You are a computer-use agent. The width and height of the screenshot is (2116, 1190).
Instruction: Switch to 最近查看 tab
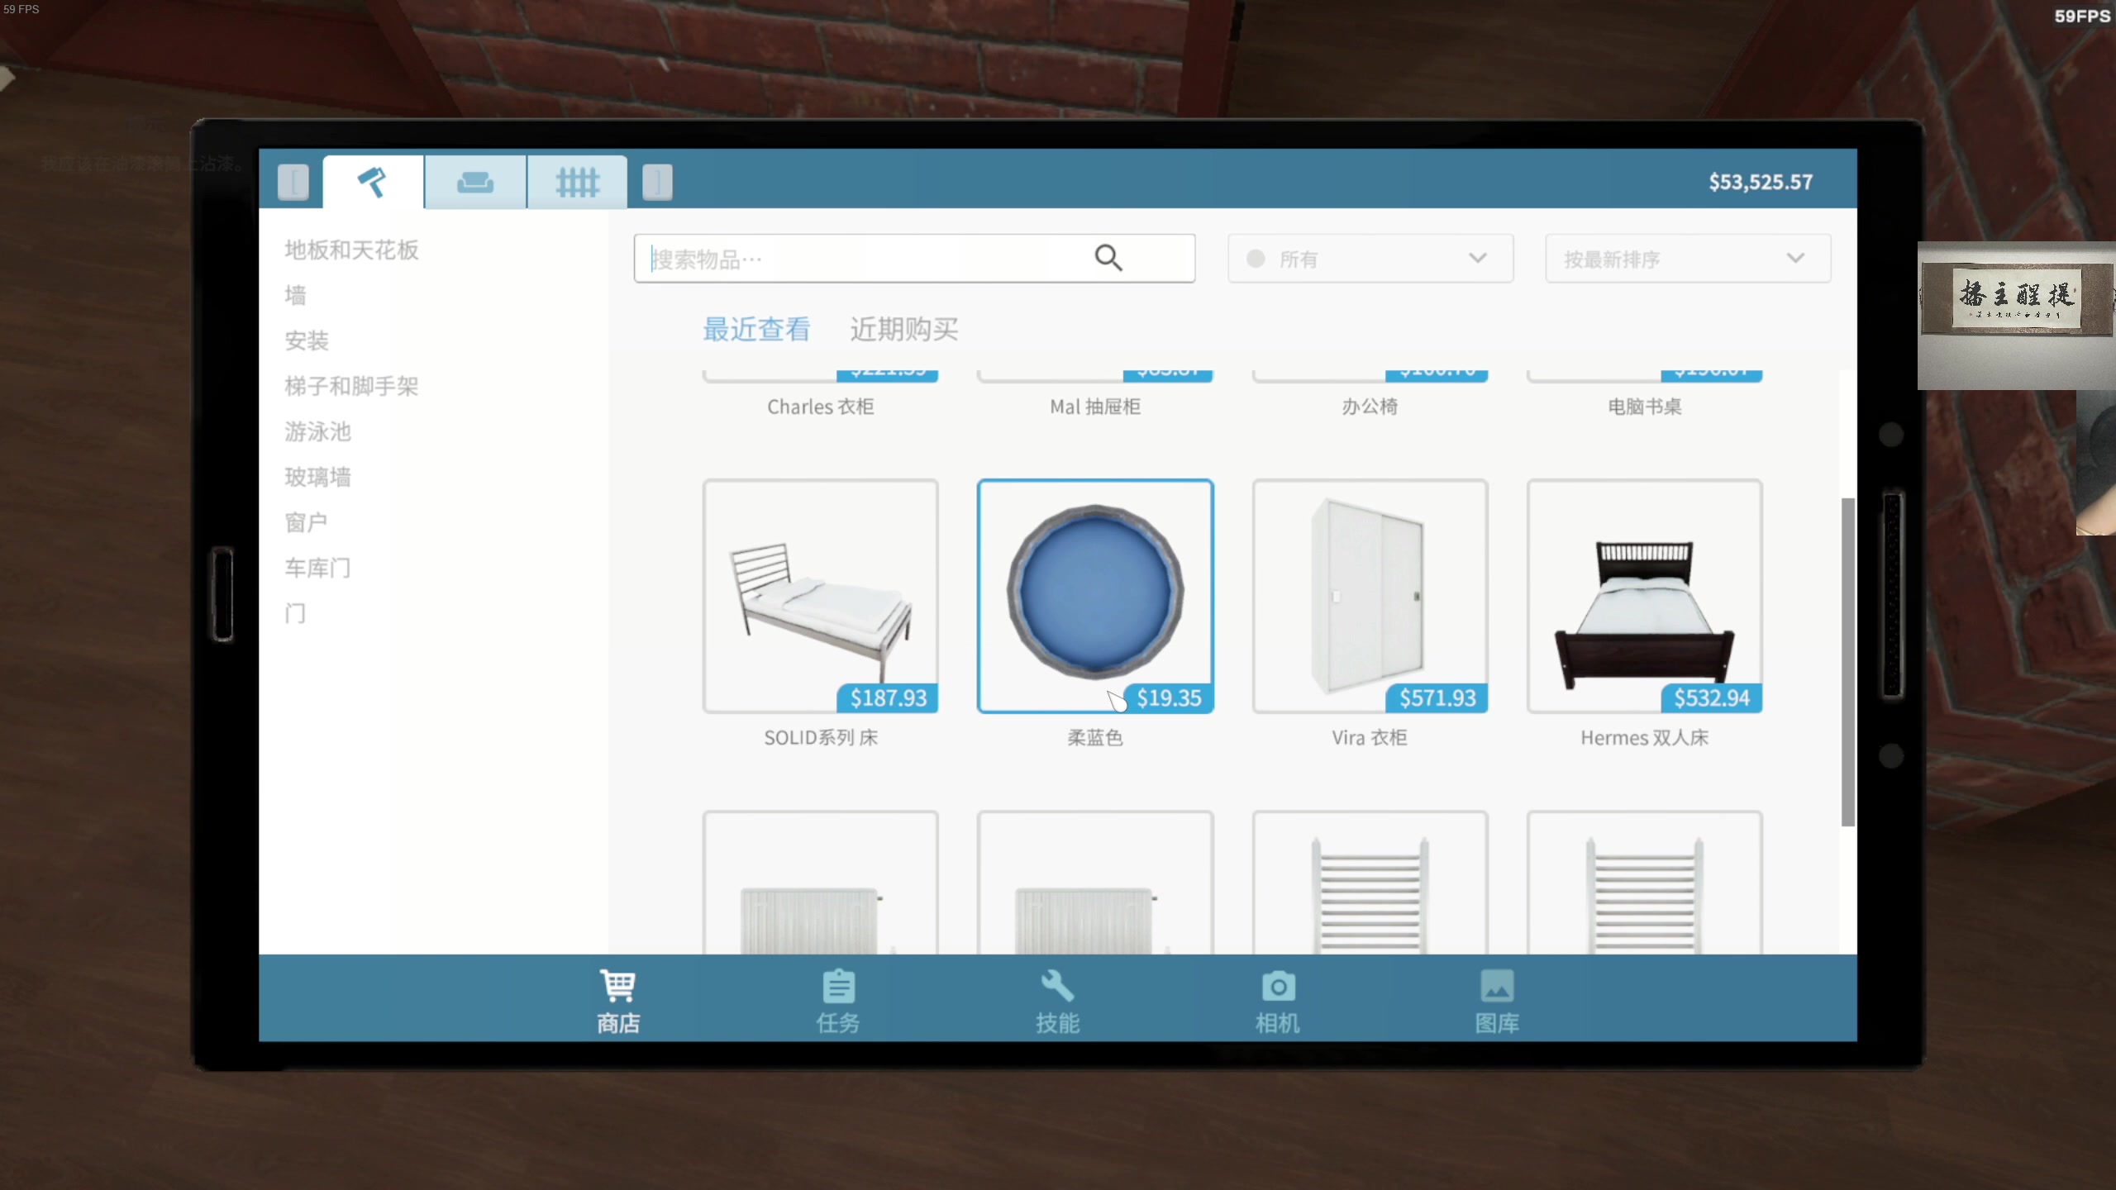[x=756, y=330]
